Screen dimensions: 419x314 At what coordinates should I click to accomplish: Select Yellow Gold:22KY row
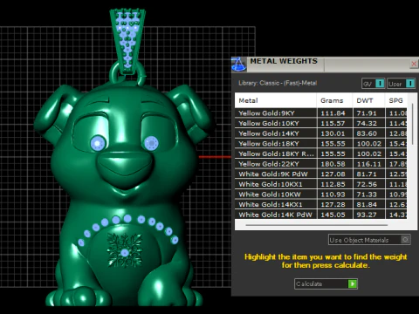(321, 164)
